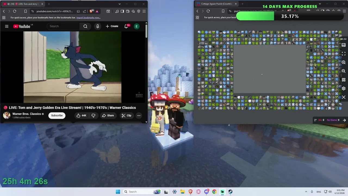Open site settings icon in YouTube address bar
Viewport: 348px width, 196px height.
click(x=33, y=11)
